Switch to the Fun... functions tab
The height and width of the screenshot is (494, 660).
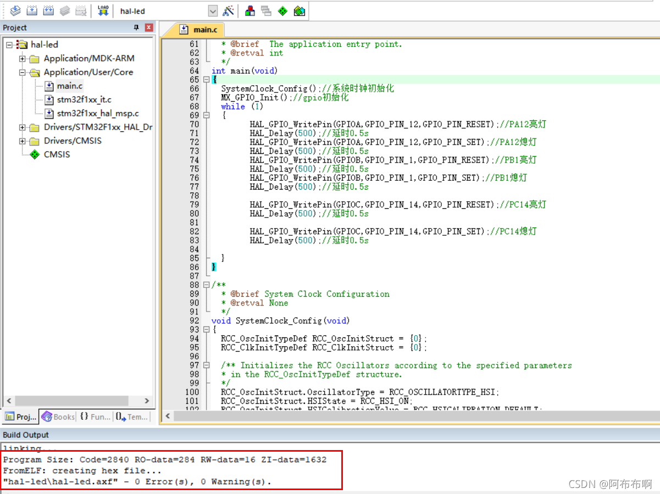95,417
